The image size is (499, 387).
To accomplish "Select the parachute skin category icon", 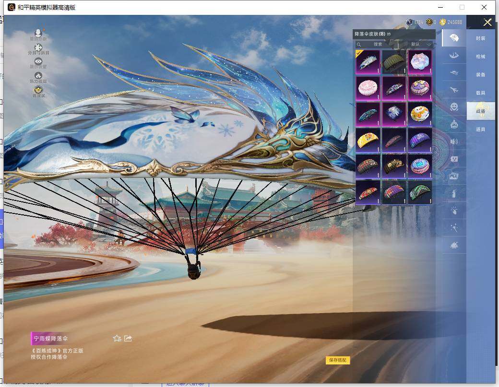I will [x=453, y=37].
